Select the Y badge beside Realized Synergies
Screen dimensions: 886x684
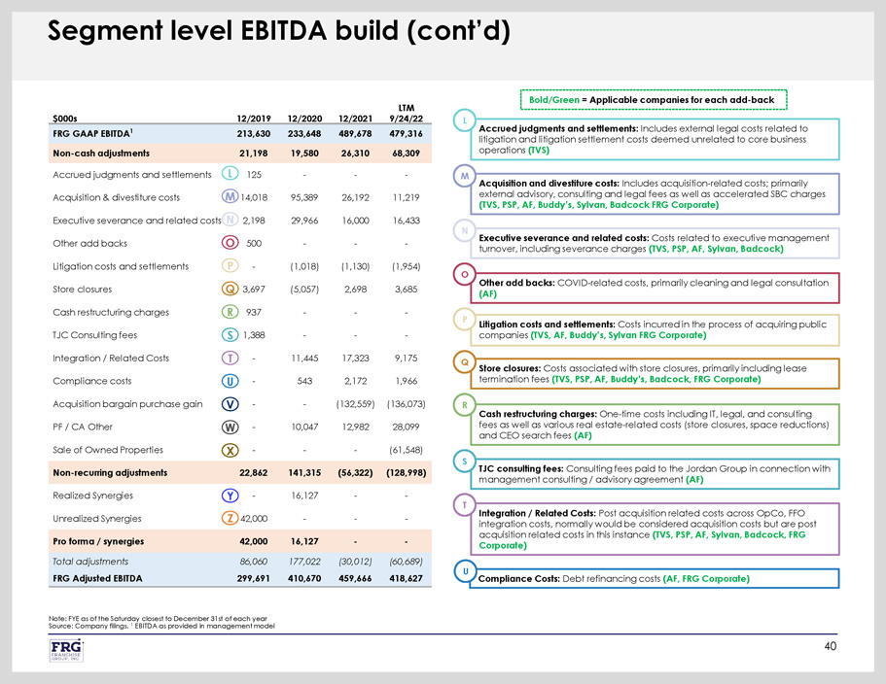click(230, 496)
